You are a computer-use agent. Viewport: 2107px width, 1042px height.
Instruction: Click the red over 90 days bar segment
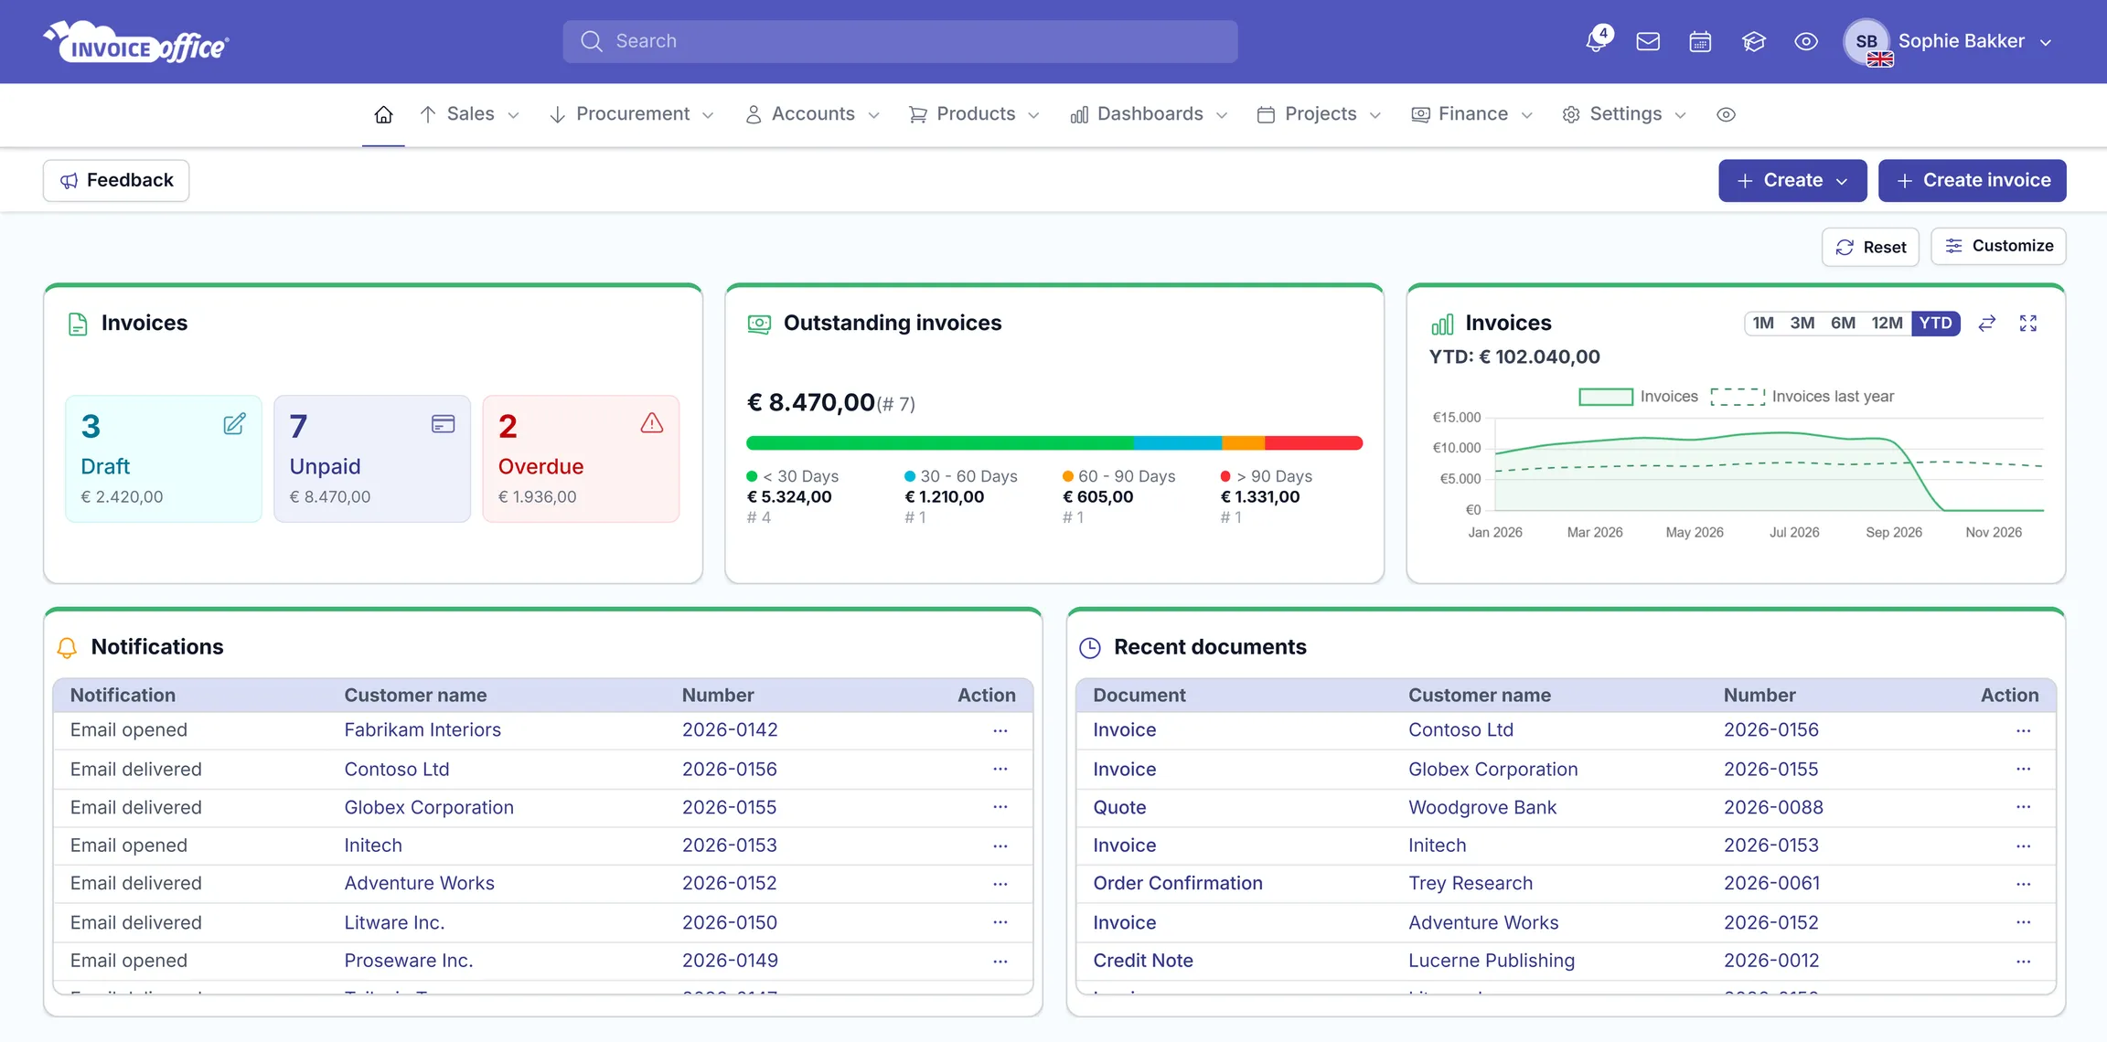1313,443
